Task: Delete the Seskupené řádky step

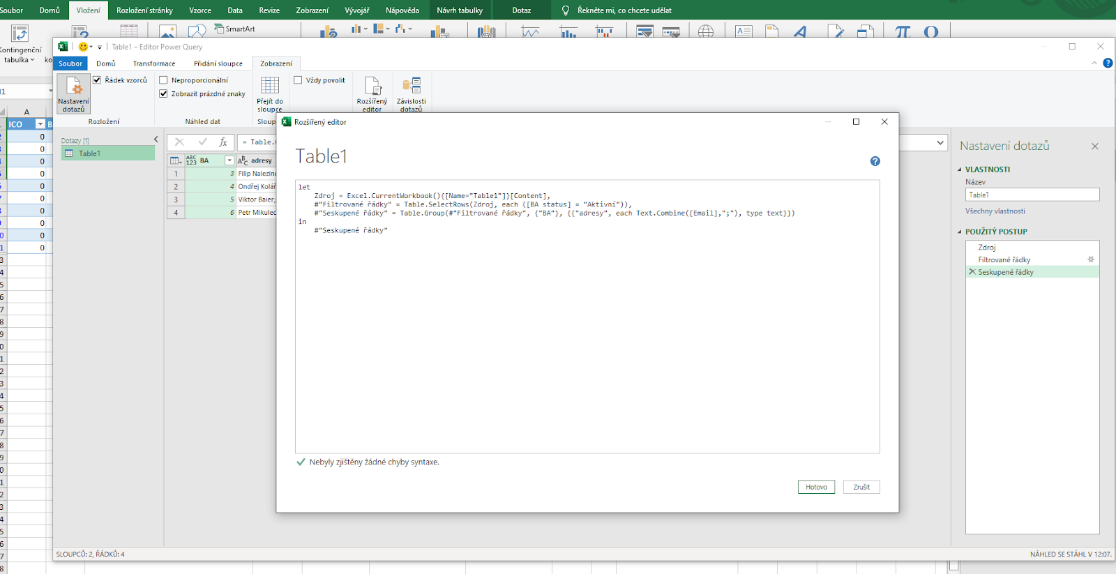Action: (x=972, y=272)
